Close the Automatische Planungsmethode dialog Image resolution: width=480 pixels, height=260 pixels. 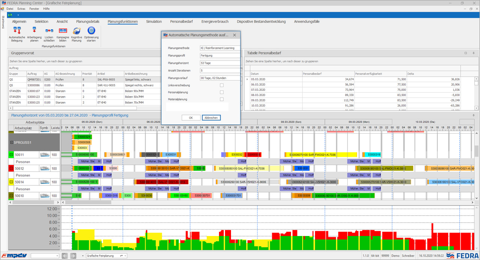(x=234, y=35)
